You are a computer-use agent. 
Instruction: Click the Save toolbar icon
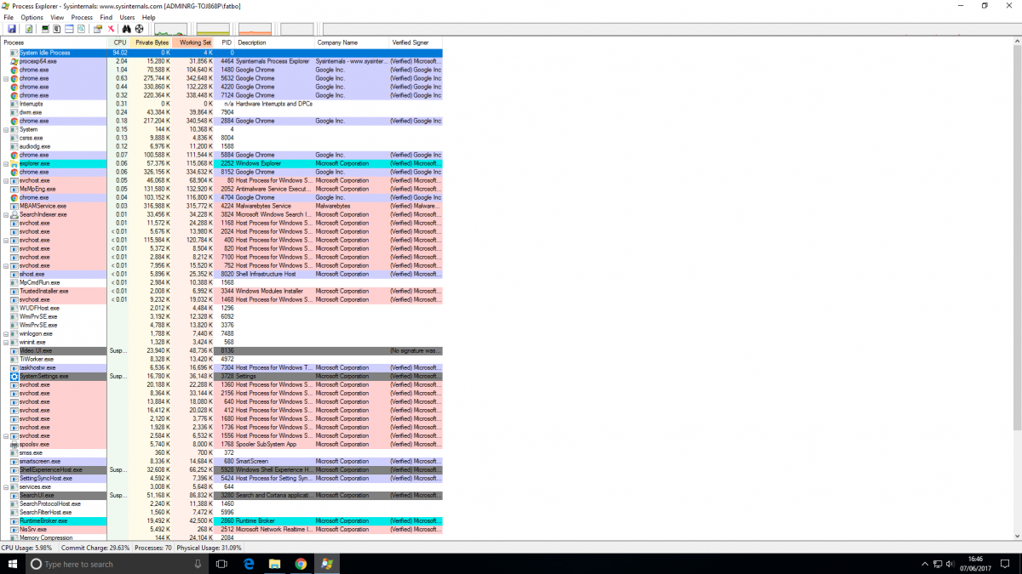pos(12,29)
